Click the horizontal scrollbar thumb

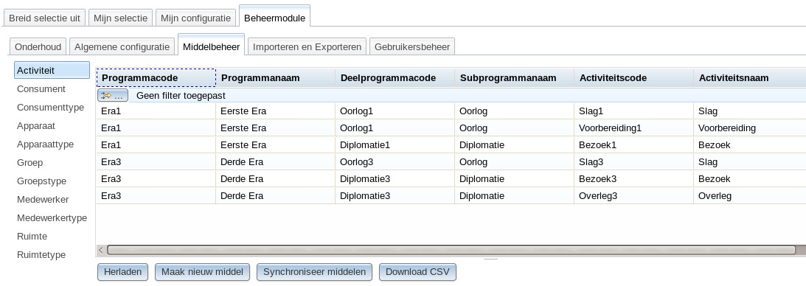(451, 251)
